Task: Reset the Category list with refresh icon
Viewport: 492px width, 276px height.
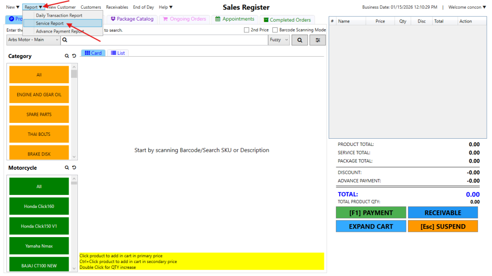Action: [x=74, y=56]
